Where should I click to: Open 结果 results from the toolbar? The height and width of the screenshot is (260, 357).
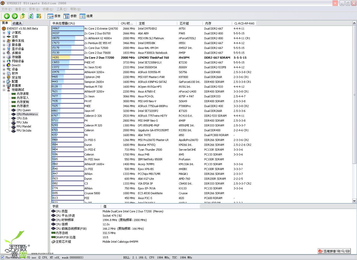pos(86,16)
